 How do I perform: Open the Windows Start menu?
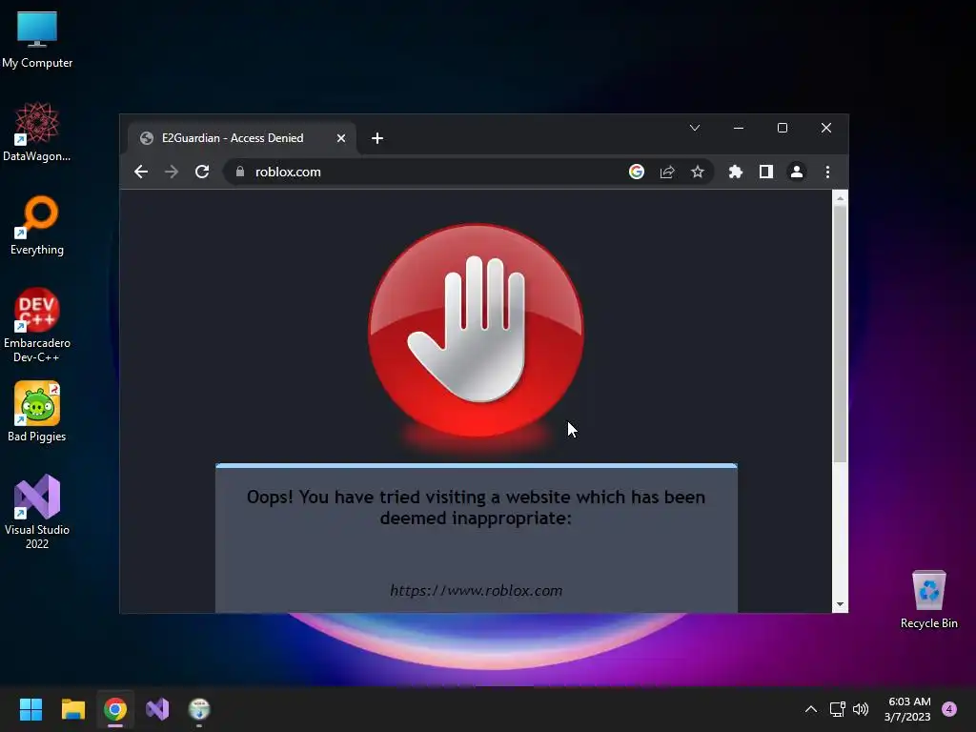[x=30, y=709]
